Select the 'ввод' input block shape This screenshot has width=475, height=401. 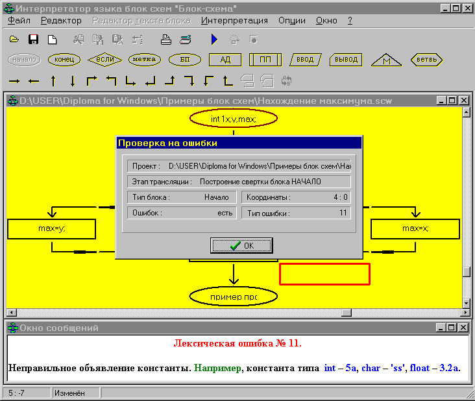pos(305,60)
